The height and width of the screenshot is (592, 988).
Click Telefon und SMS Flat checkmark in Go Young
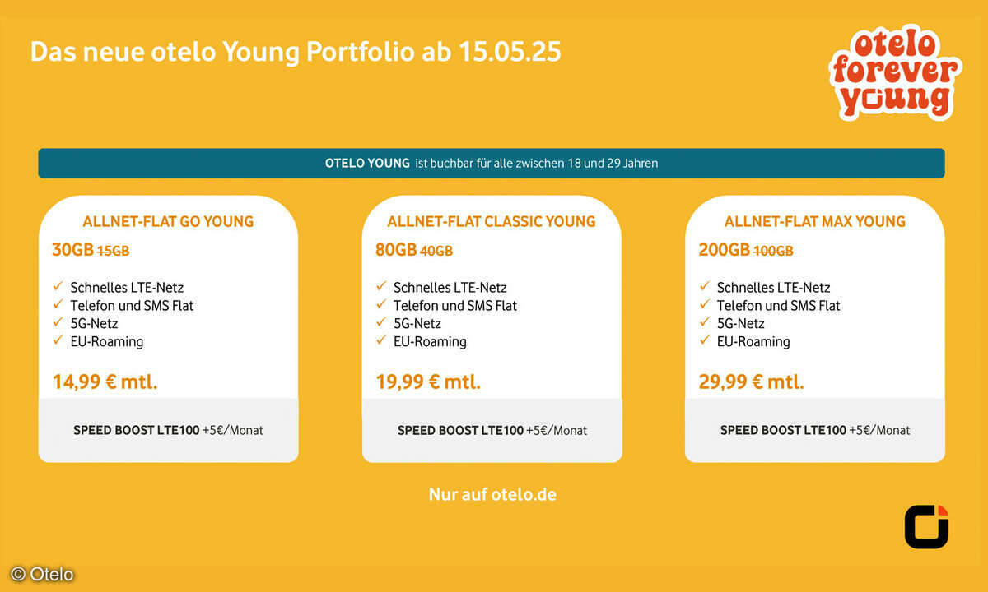click(58, 305)
